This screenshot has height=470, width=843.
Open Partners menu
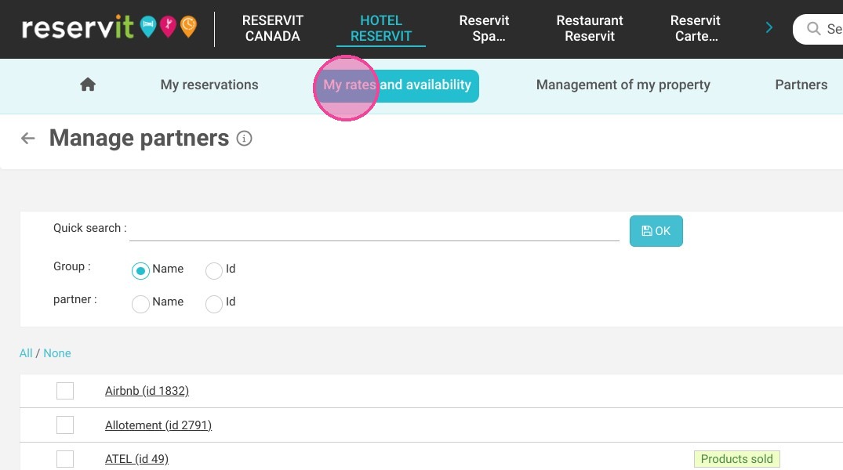tap(801, 85)
